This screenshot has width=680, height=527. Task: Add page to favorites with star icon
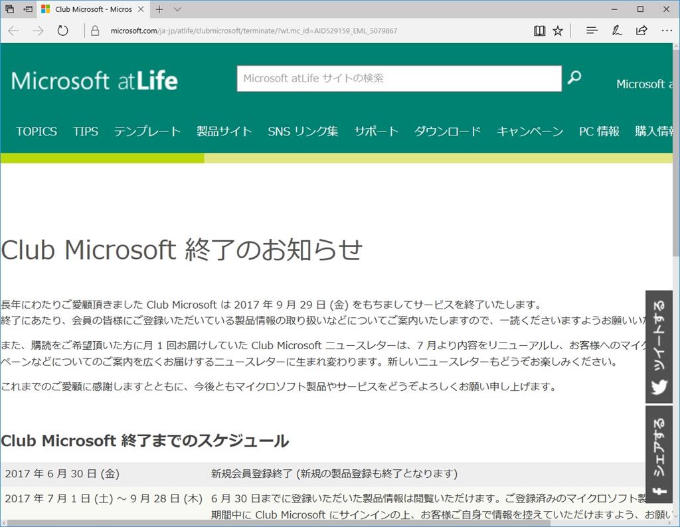(558, 31)
